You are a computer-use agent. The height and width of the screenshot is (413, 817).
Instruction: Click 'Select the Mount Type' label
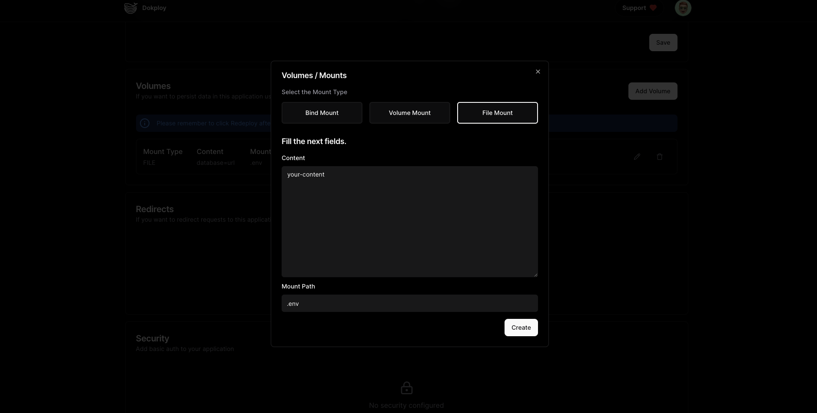314,92
